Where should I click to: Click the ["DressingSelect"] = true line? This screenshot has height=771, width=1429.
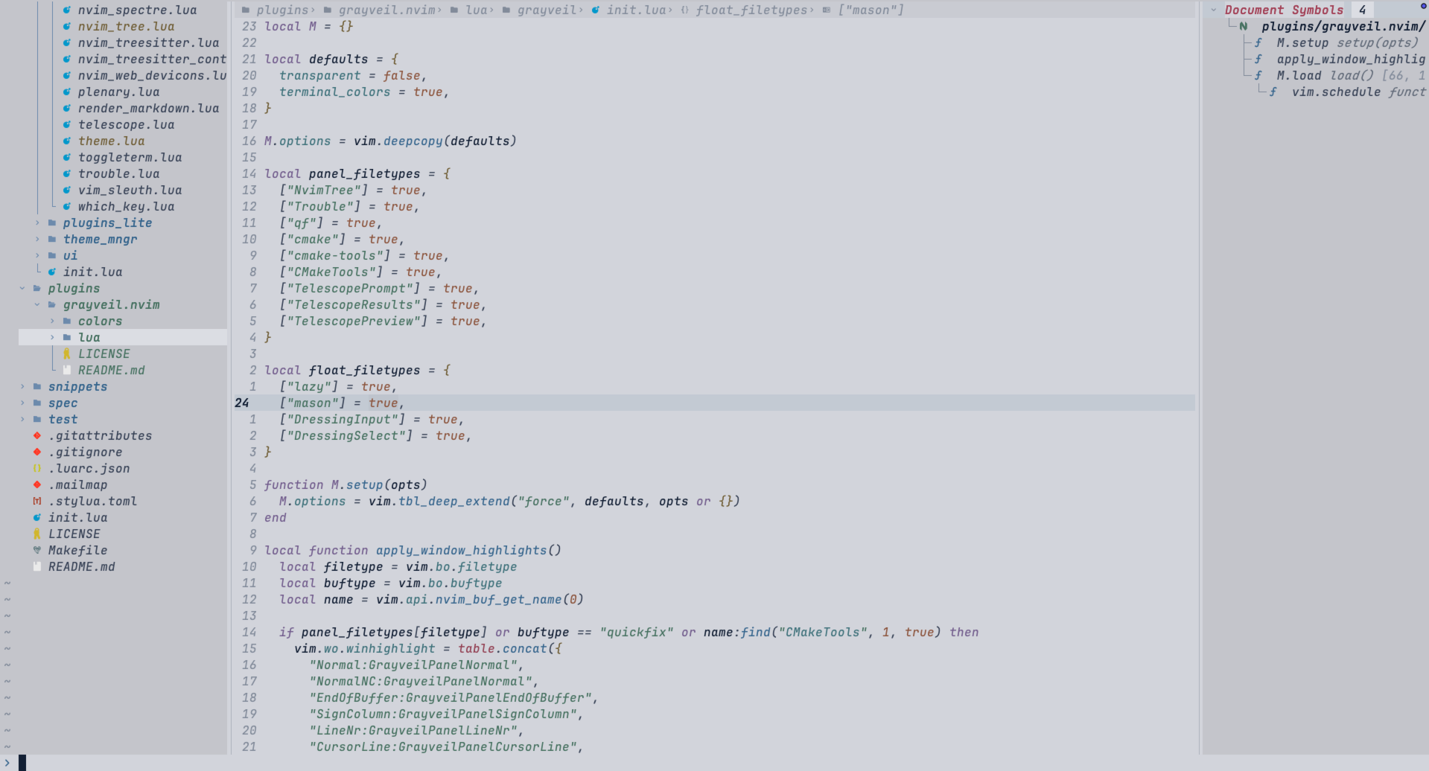375,435
